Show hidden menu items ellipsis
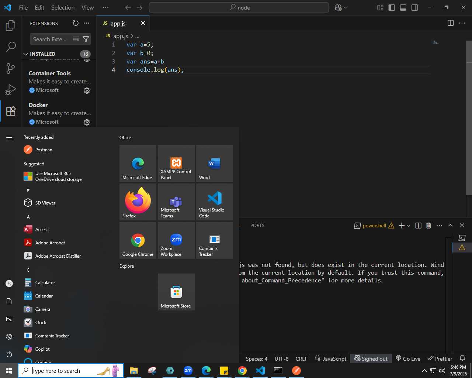 pos(105,7)
